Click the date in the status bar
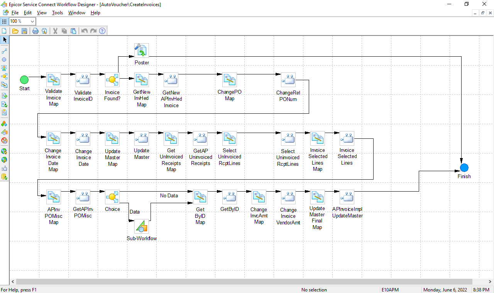494x293 pixels. [x=445, y=290]
